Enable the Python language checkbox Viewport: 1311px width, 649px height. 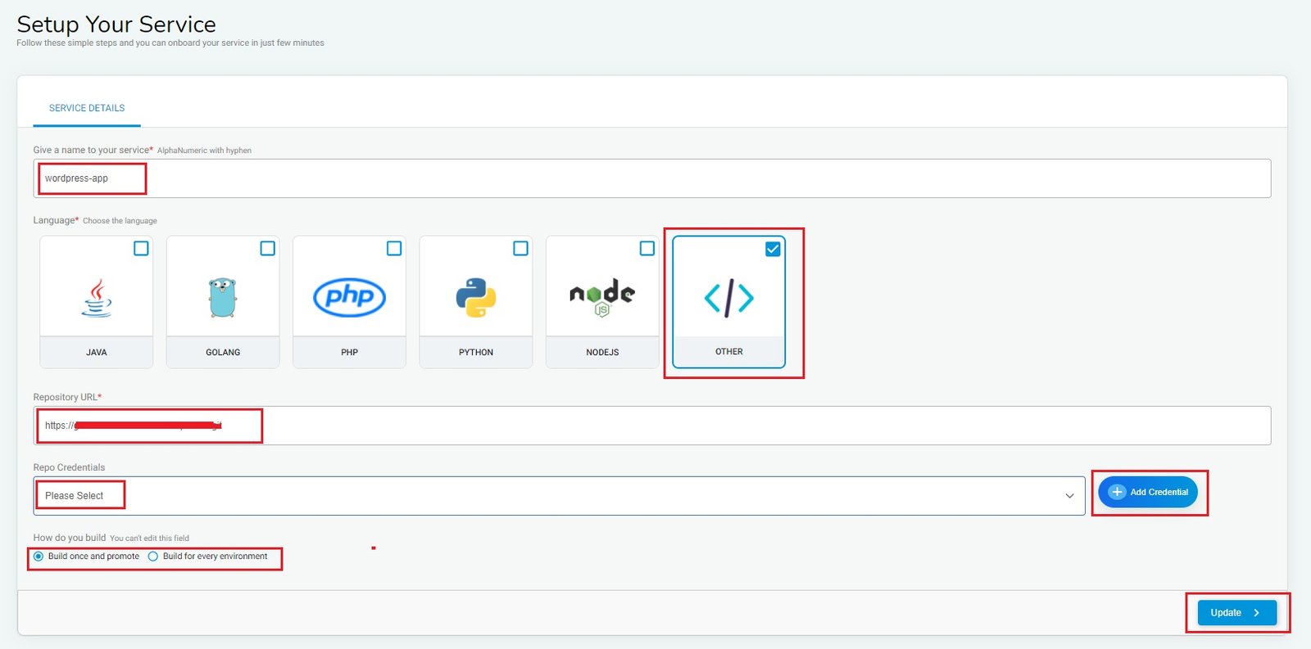coord(520,248)
